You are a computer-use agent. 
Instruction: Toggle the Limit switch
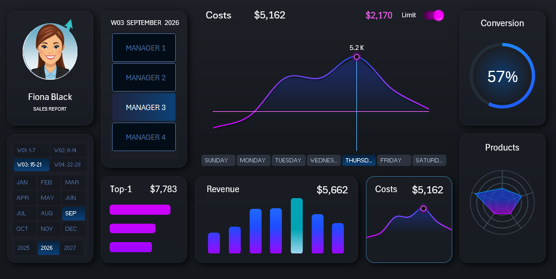434,15
